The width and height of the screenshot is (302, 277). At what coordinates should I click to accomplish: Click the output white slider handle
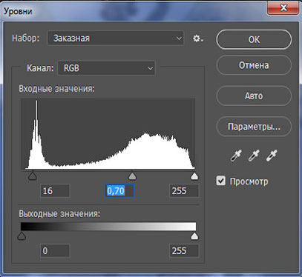[x=194, y=236]
